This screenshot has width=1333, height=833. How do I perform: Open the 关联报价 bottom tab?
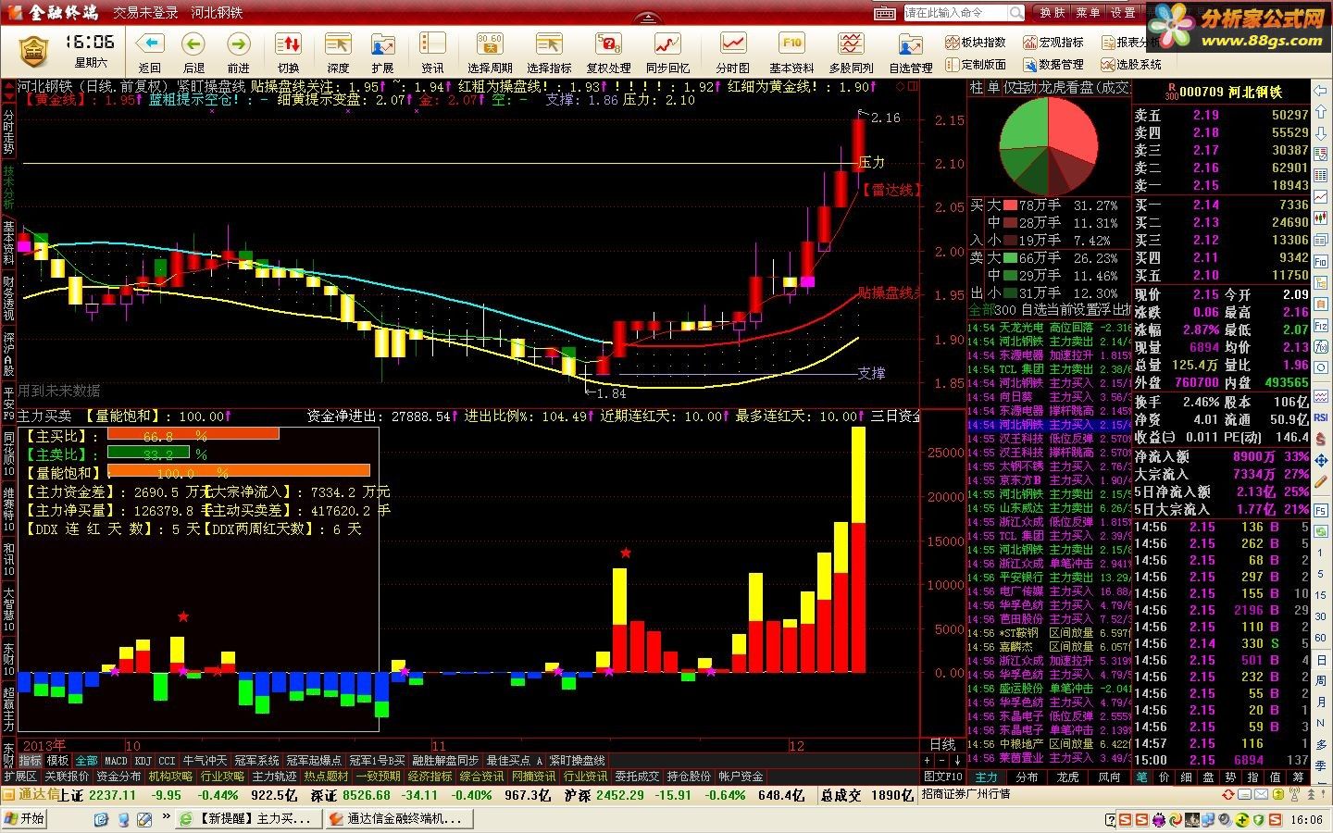click(x=67, y=777)
